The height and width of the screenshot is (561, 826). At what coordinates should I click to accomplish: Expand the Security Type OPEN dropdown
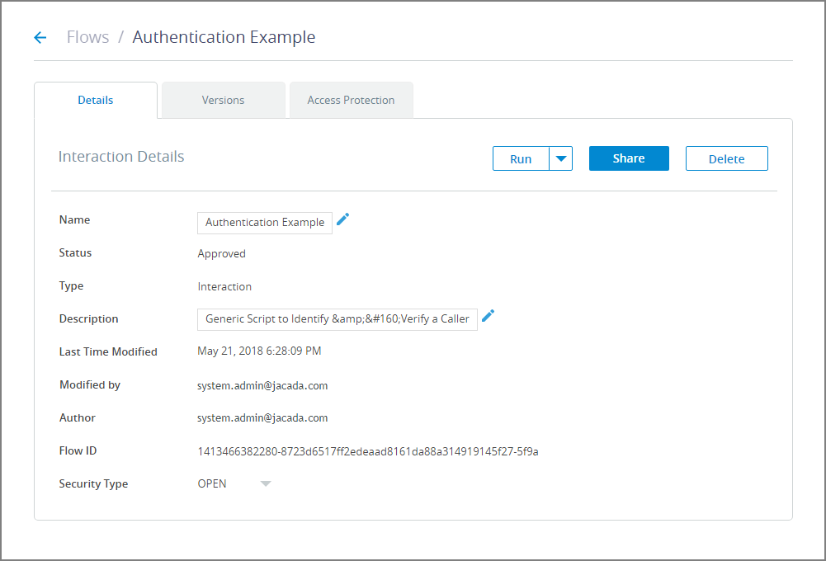tap(266, 483)
